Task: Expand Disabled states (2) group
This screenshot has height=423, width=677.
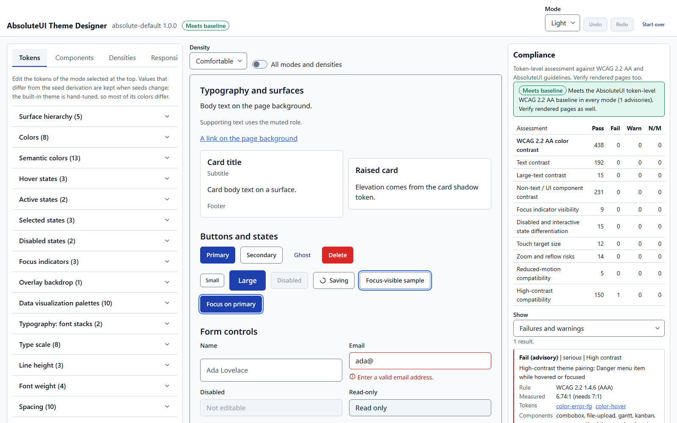Action: (x=95, y=241)
